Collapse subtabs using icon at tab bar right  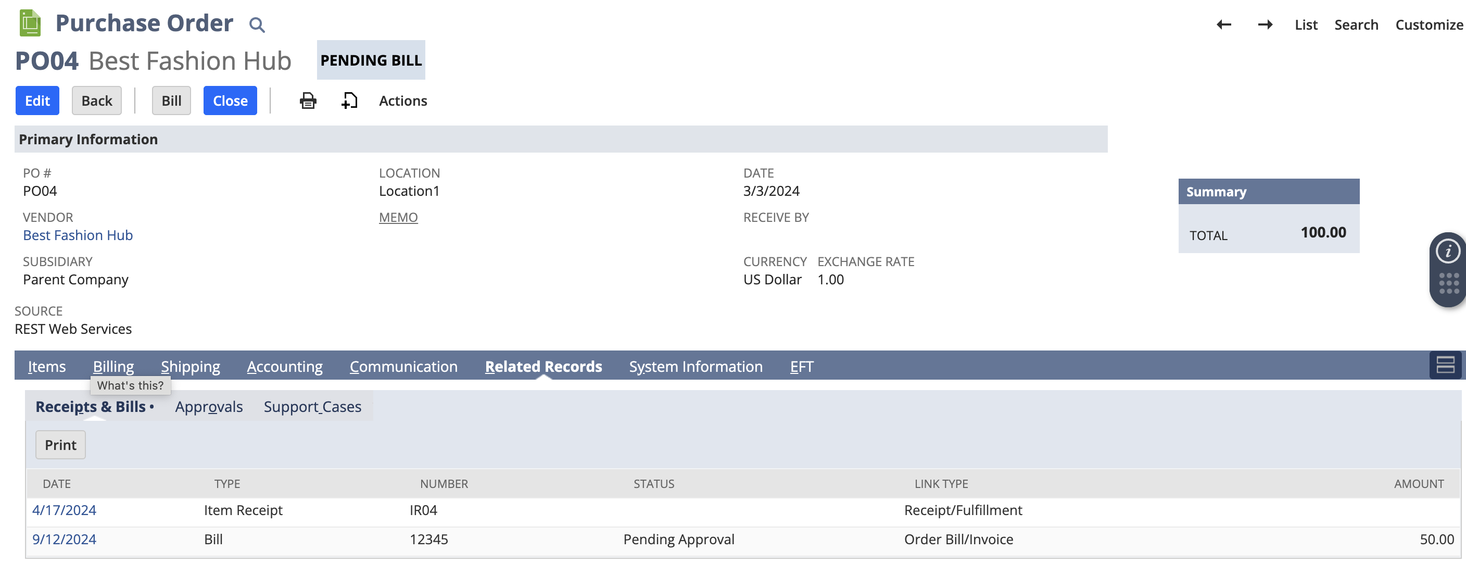click(x=1446, y=366)
